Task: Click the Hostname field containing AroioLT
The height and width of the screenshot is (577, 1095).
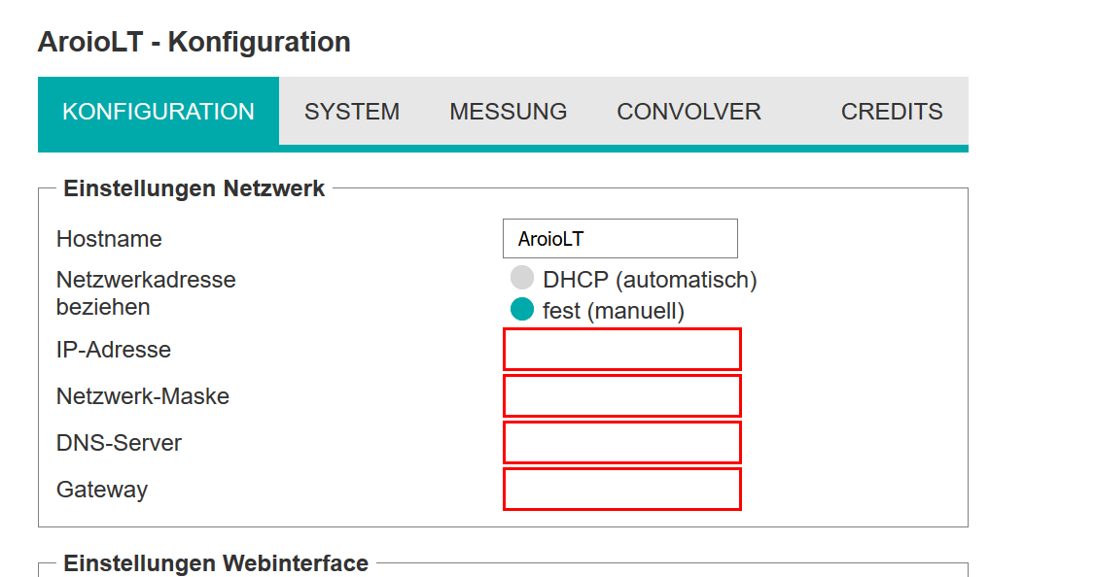Action: 620,239
